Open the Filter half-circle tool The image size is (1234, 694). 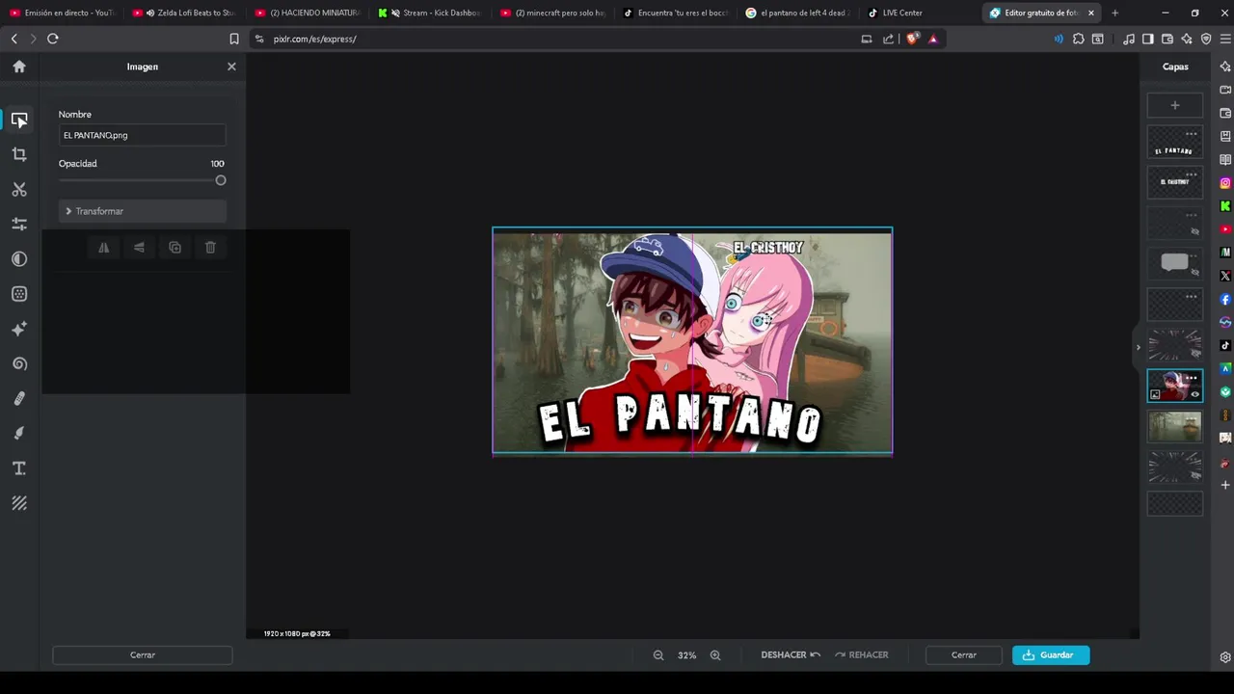[x=19, y=259]
